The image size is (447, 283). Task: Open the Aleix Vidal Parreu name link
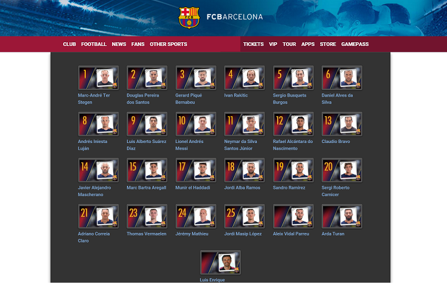coord(291,234)
